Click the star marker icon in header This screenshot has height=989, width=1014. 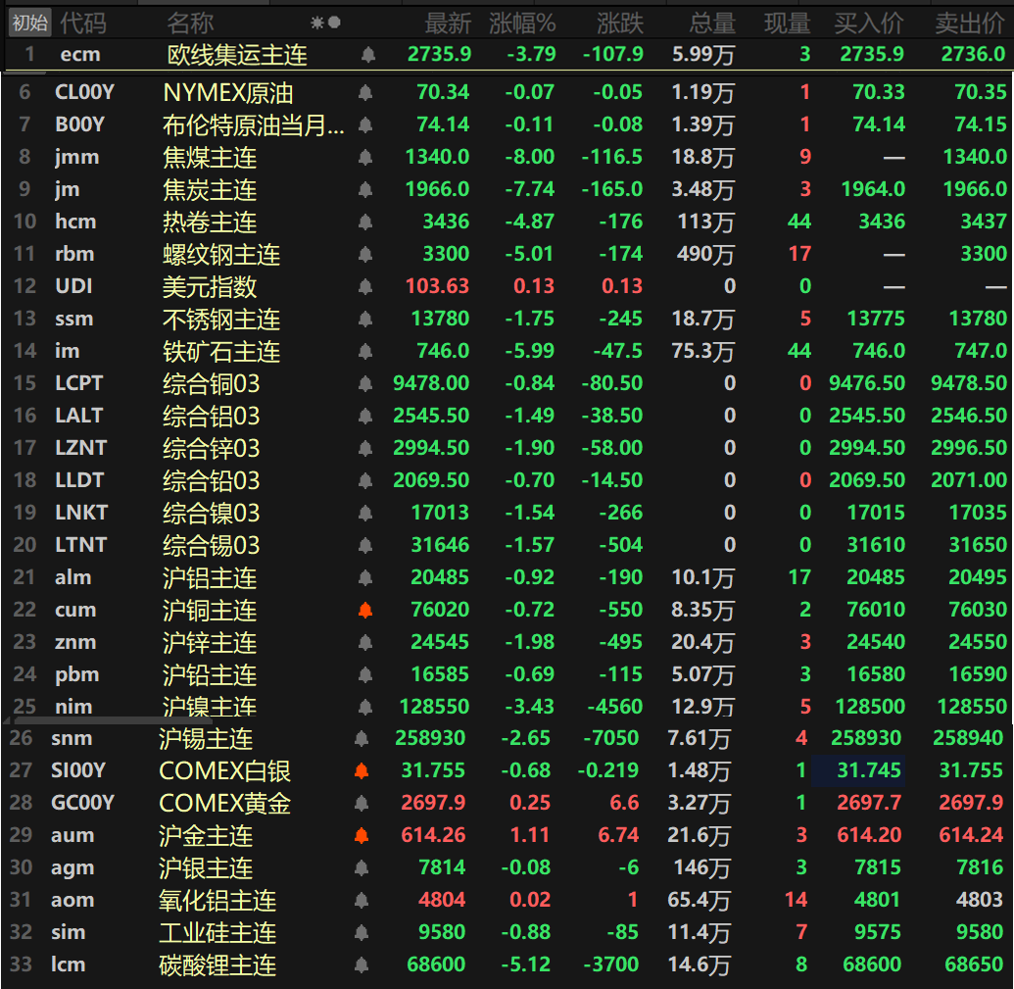(x=316, y=23)
